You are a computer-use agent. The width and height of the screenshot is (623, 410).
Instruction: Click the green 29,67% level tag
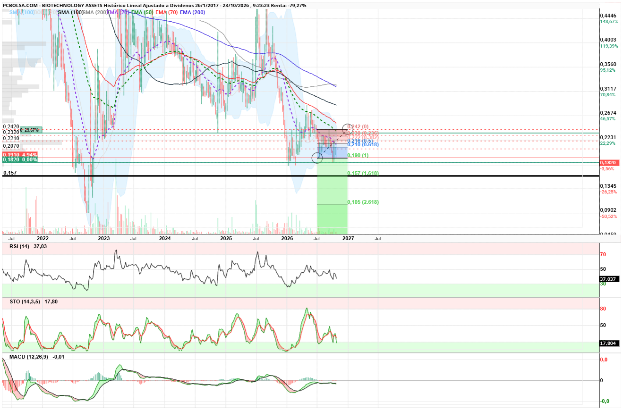[x=32, y=130]
